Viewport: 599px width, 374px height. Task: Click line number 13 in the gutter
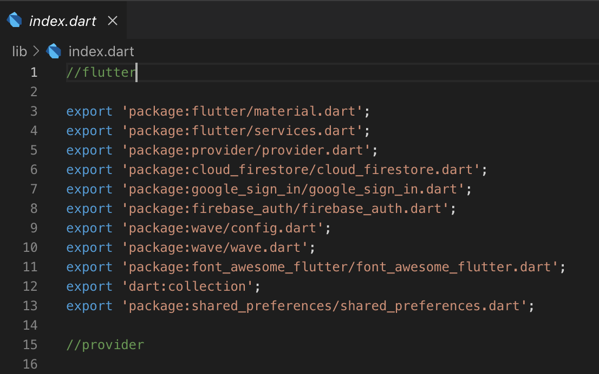click(30, 305)
